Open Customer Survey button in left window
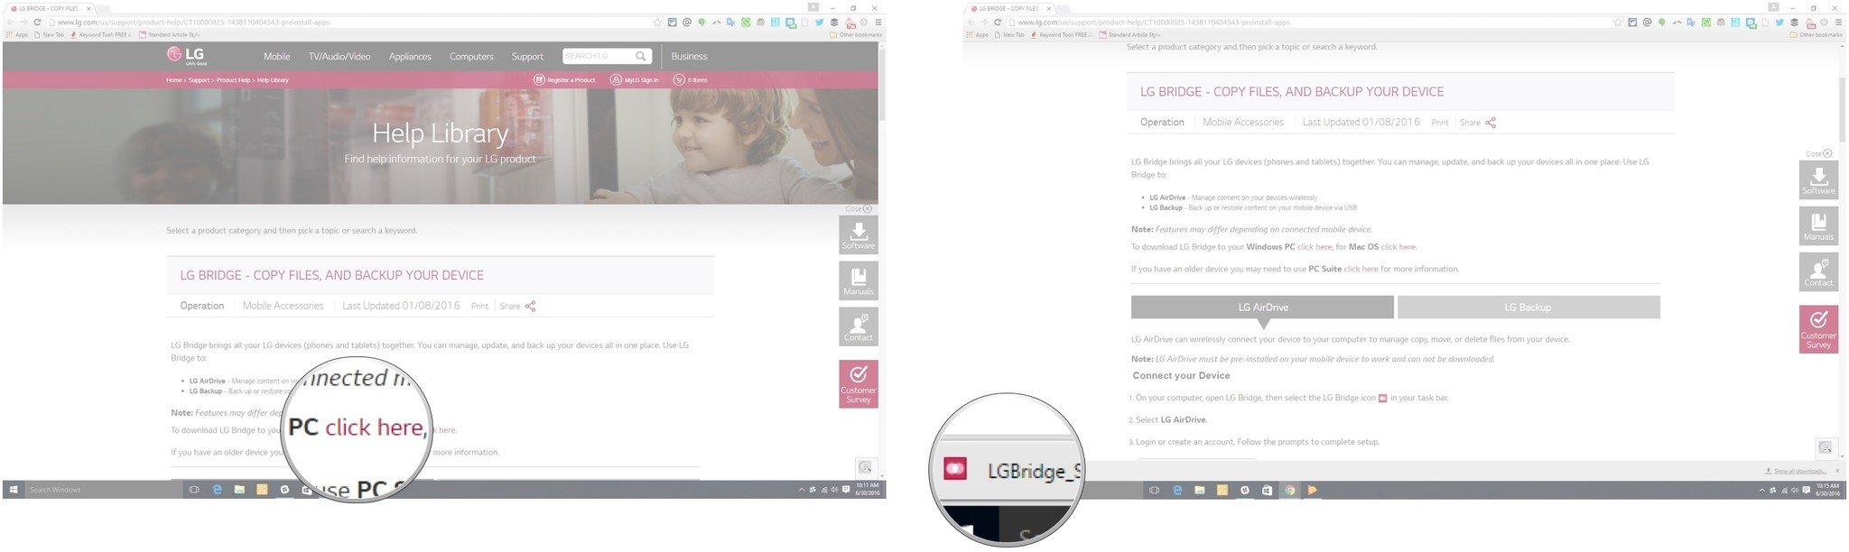The image size is (1849, 552). coord(859,384)
